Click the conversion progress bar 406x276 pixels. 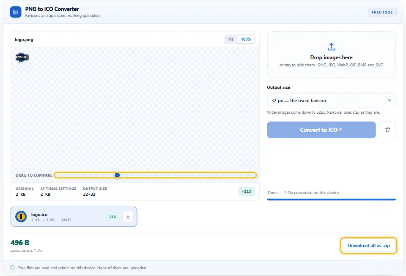[331, 199]
